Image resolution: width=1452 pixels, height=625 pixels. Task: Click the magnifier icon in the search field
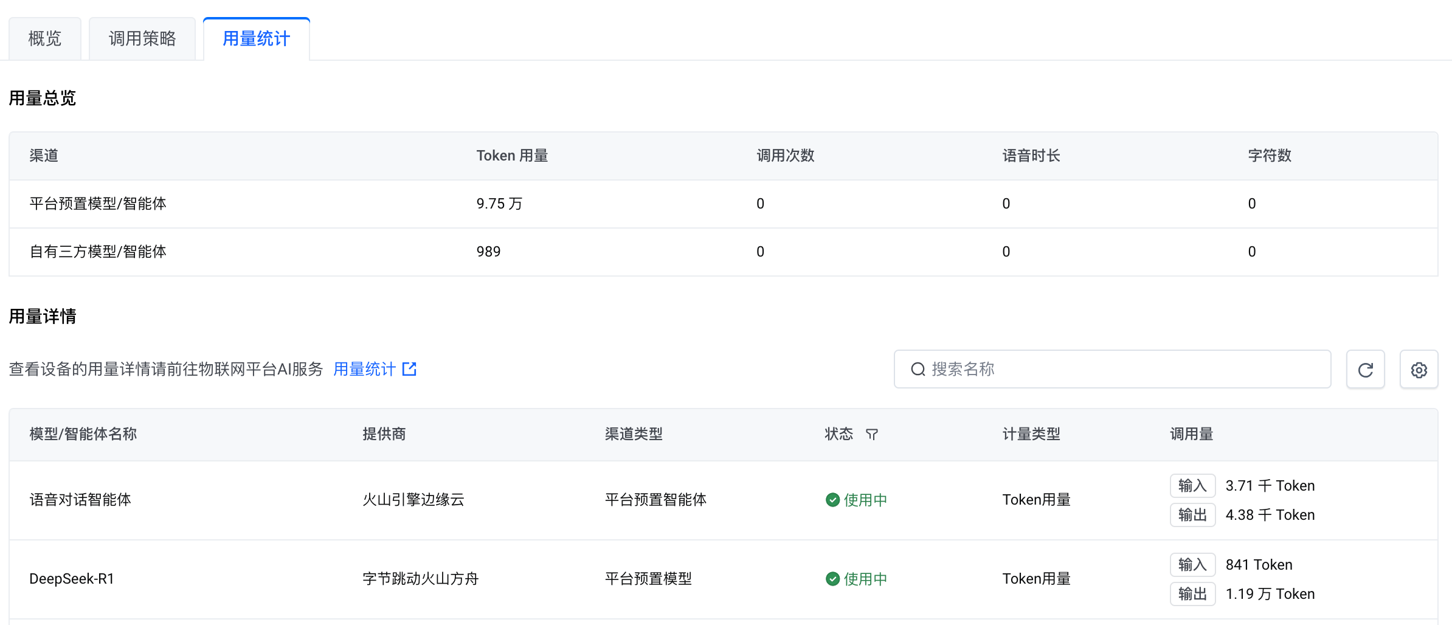click(918, 369)
